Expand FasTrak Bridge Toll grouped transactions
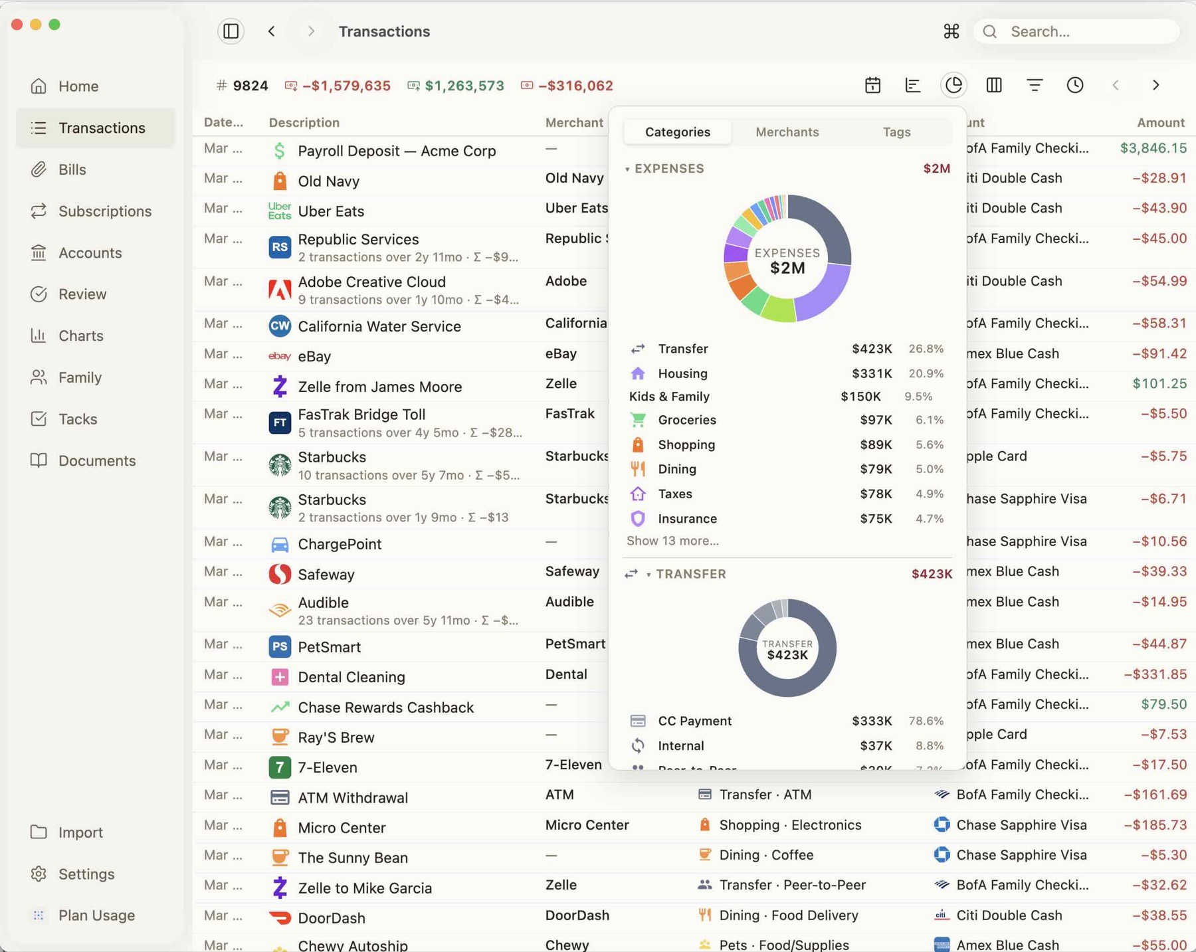Image resolution: width=1196 pixels, height=952 pixels. (410, 432)
